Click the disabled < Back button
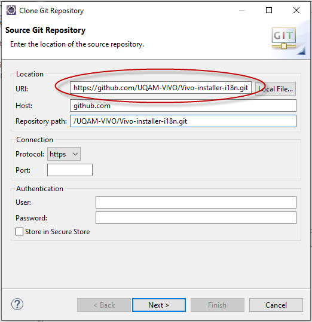The height and width of the screenshot is (322, 312). pyautogui.click(x=104, y=305)
